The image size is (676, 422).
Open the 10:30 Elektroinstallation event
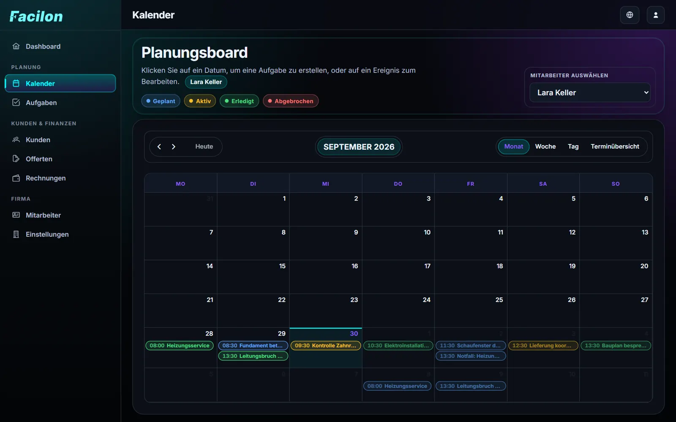tap(398, 346)
